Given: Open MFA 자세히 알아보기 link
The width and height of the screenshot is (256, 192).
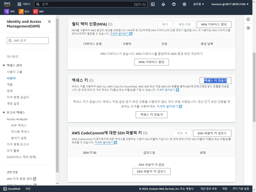Looking at the screenshot, I should coord(119,34).
